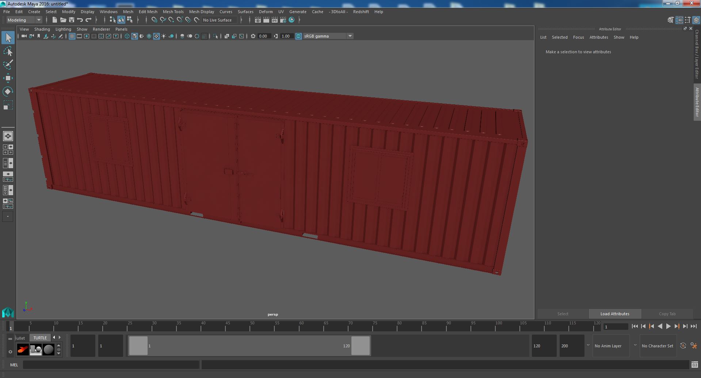Image resolution: width=701 pixels, height=378 pixels.
Task: Toggle the Channel Box / Layer Editor
Action: [696, 20]
